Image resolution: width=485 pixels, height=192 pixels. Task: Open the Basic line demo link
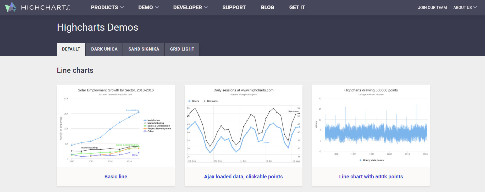tap(116, 177)
